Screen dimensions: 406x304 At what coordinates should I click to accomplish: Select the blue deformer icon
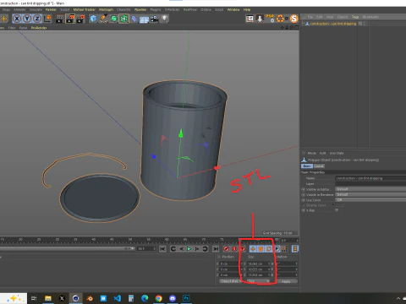tap(134, 19)
